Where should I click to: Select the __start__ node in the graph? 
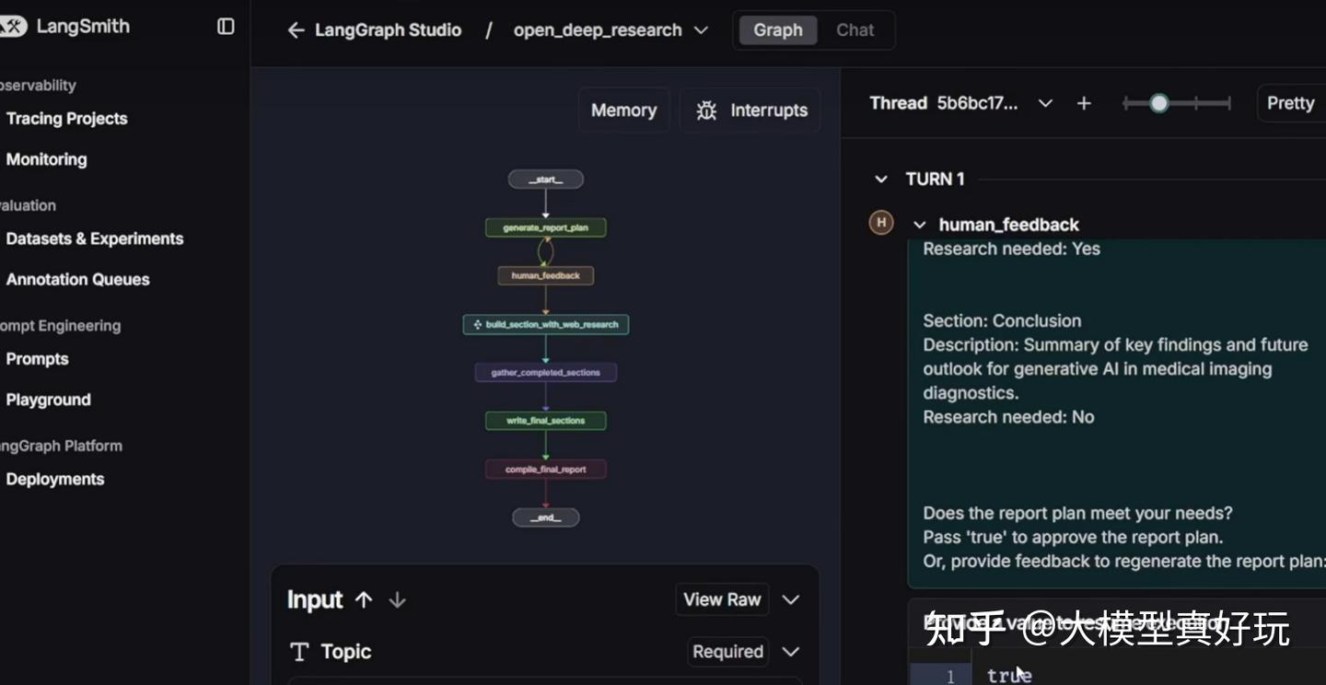click(x=545, y=179)
